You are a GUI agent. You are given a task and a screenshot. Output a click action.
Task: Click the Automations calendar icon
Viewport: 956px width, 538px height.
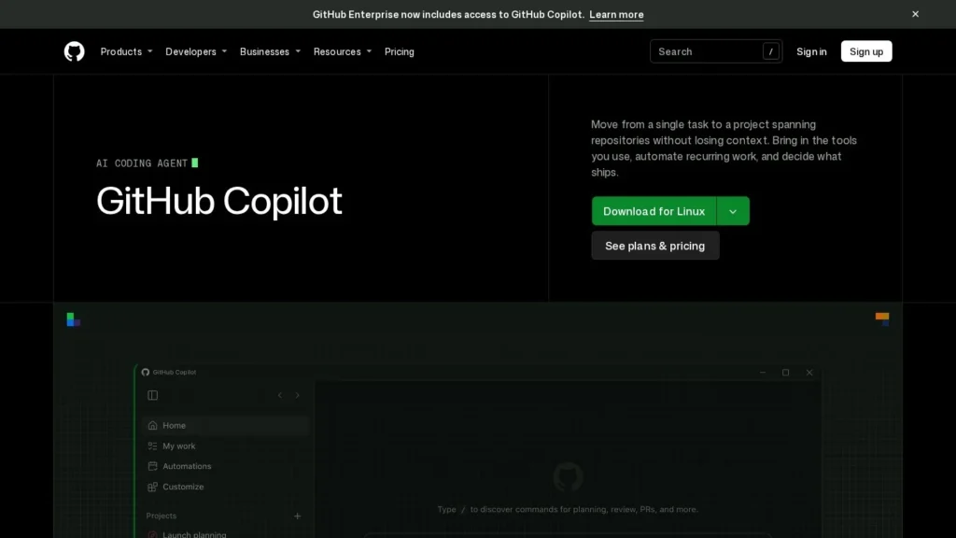[x=152, y=466]
